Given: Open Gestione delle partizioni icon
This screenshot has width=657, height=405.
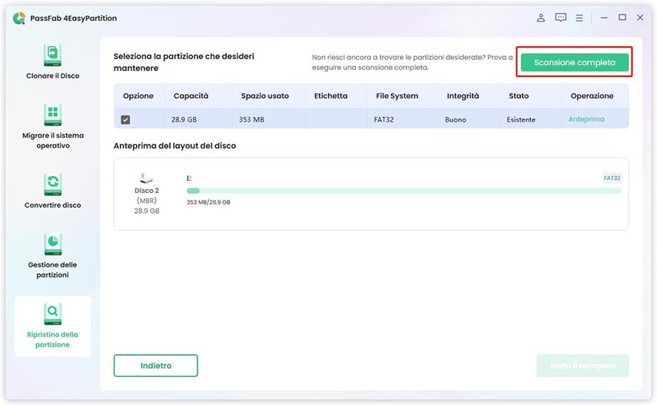Looking at the screenshot, I should [x=52, y=244].
